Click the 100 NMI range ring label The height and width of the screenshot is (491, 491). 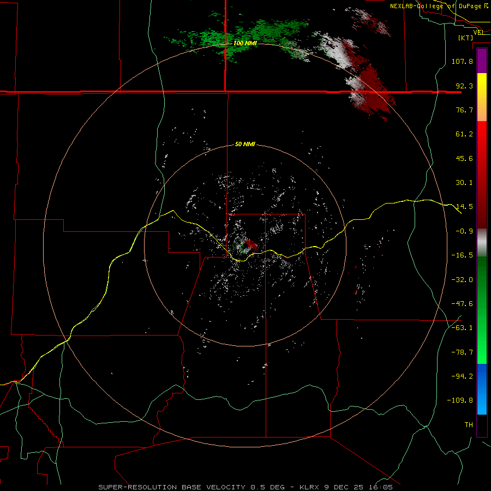pyautogui.click(x=245, y=43)
